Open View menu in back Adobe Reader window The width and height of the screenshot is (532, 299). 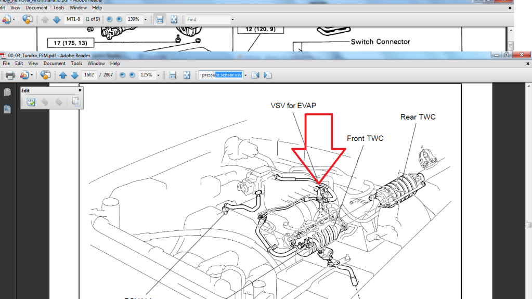click(x=15, y=7)
